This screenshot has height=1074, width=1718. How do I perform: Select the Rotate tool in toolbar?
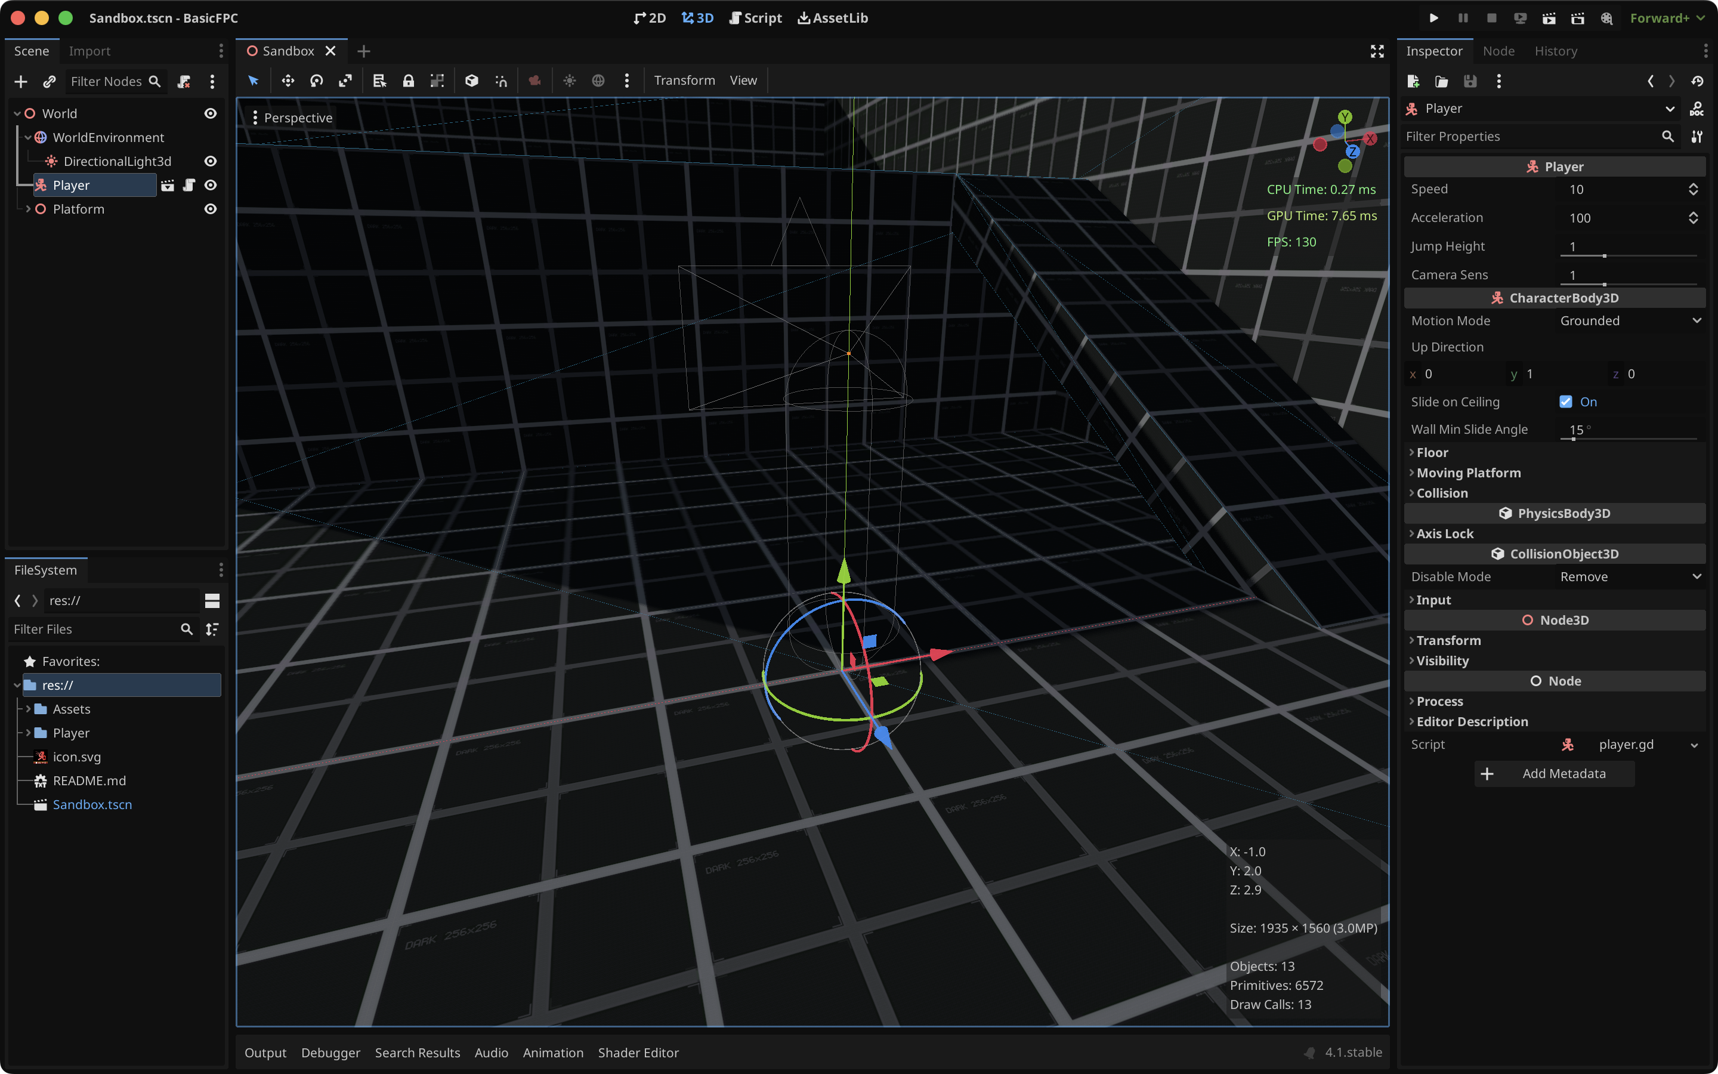(x=317, y=81)
